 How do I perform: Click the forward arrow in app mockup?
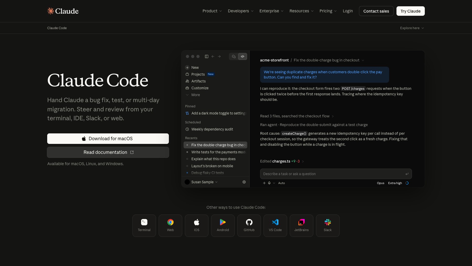[219, 56]
